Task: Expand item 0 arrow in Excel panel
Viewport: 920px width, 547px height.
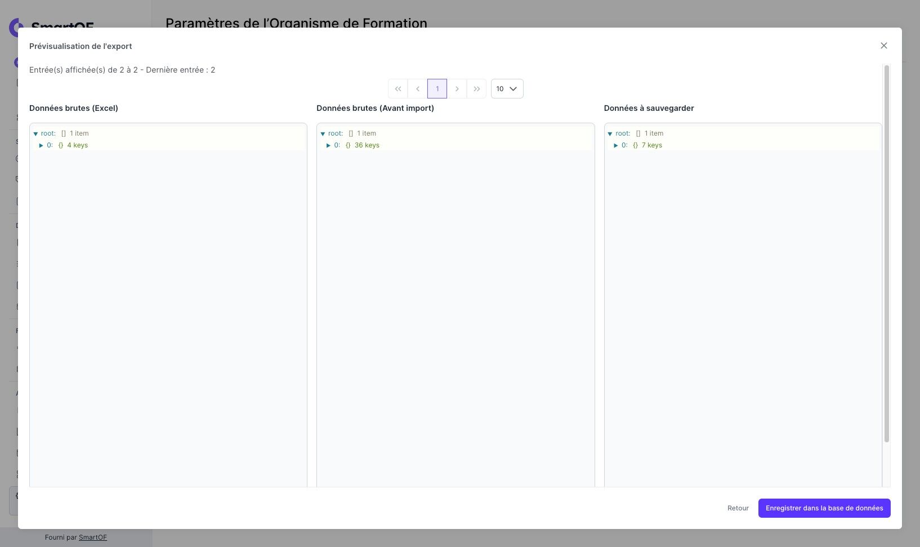Action: click(x=41, y=145)
